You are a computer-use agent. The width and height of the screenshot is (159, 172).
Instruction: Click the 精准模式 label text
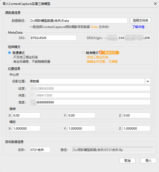pos(92,53)
